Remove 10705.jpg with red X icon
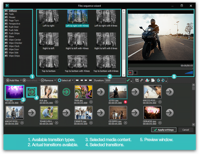The width and height of the screenshot is (199, 154). [125, 102]
